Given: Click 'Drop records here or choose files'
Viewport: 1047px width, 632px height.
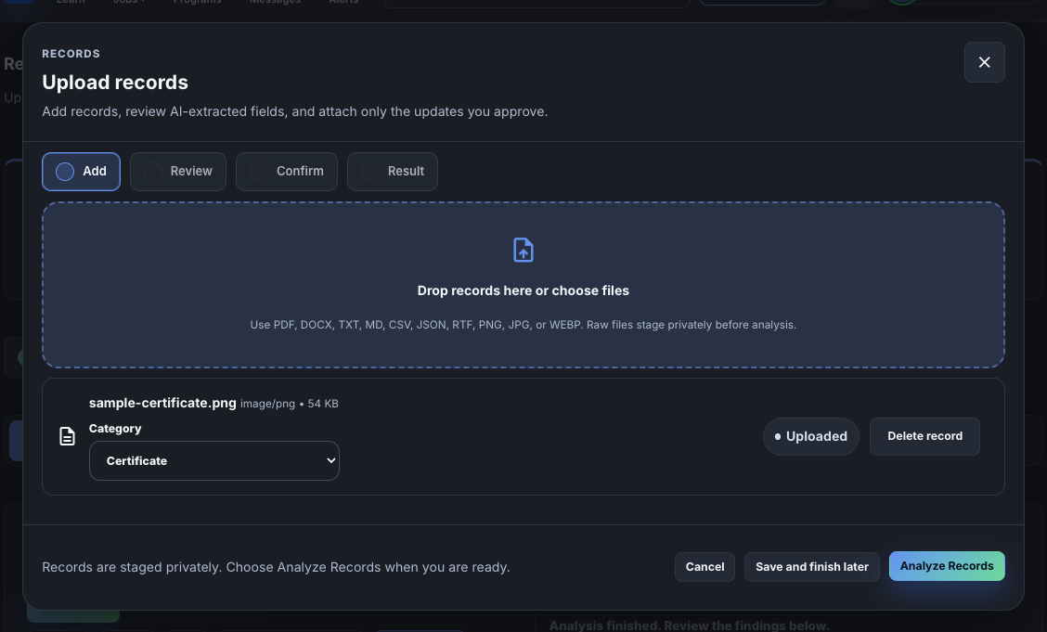Looking at the screenshot, I should coord(523,290).
